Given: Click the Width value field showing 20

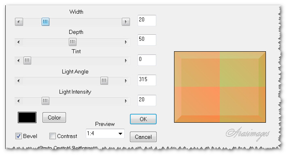Looking at the screenshot, I should pos(147,21).
